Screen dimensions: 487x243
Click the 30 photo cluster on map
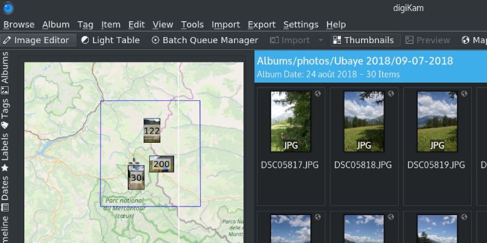(x=136, y=177)
